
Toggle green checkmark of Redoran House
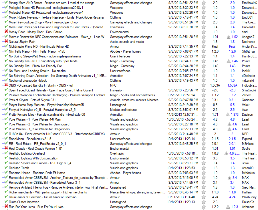[6, 172]
